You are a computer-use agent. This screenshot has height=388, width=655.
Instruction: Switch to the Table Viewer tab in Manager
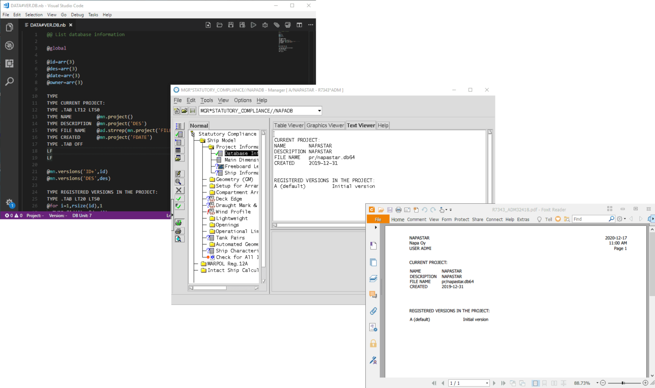[288, 125]
